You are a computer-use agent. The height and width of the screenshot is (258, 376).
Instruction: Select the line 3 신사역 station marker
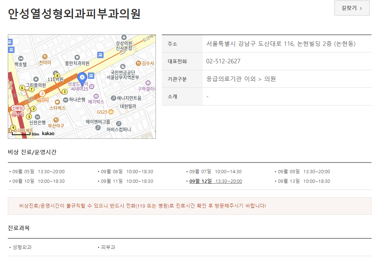coord(43,94)
